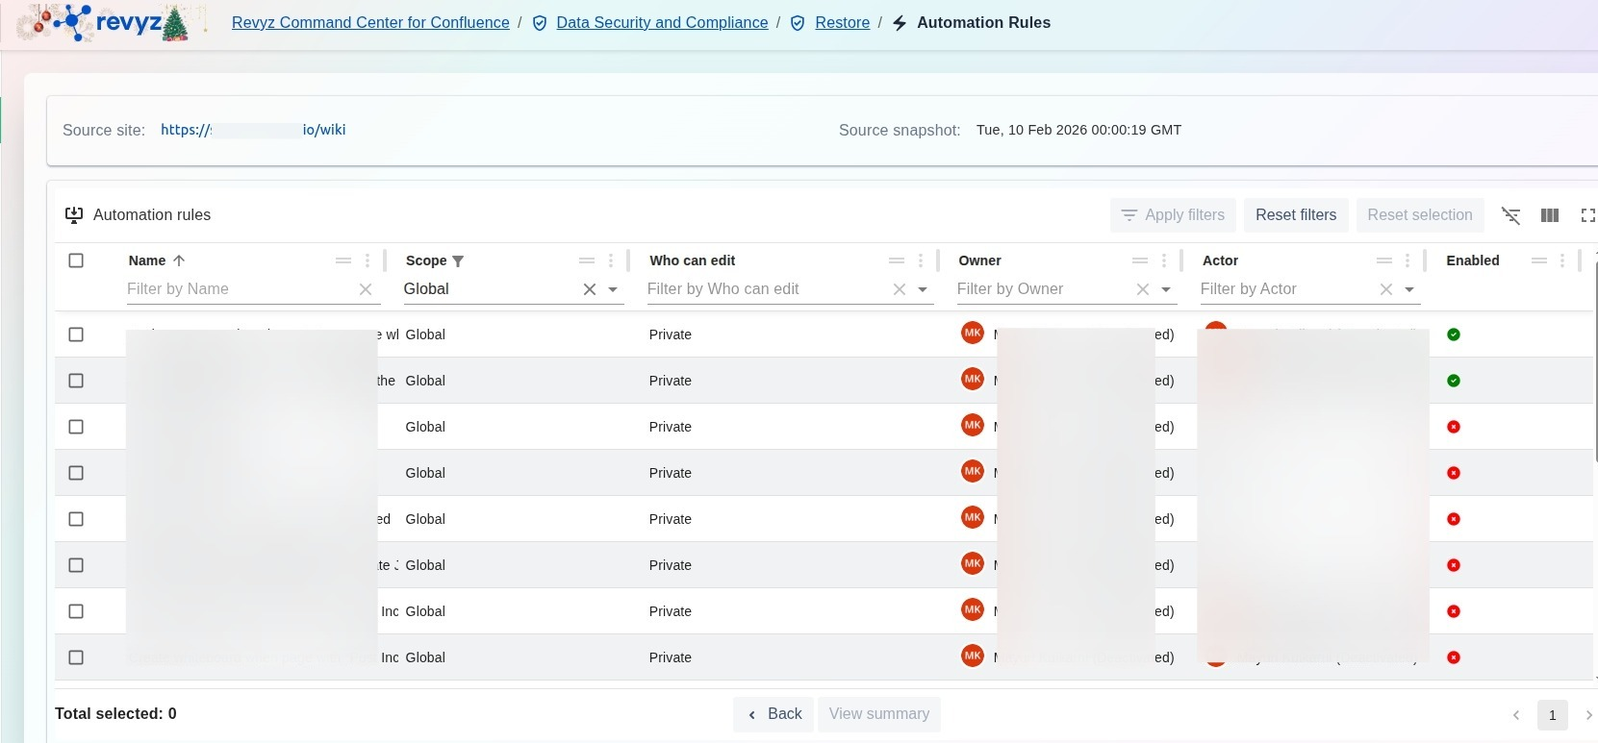Sort by Name using ascending arrow
Screen dimensions: 1598x743
coord(179,260)
